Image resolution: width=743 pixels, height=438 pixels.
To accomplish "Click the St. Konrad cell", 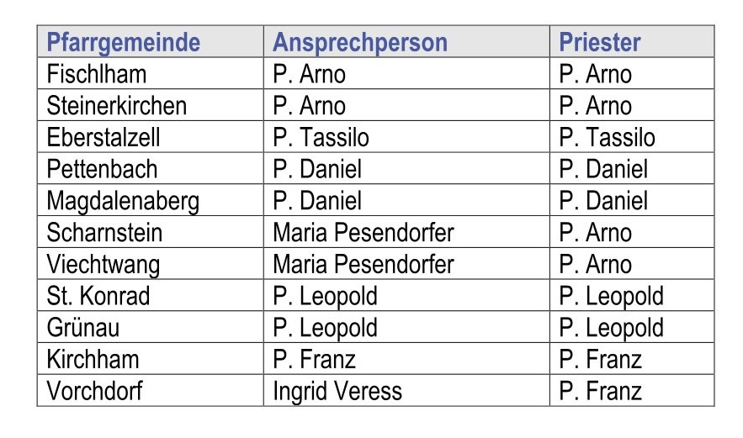I will point(98,296).
